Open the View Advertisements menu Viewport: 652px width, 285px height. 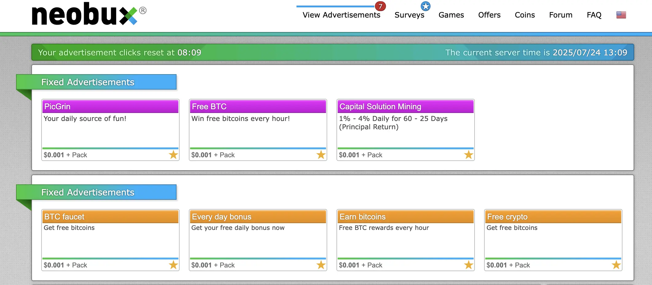(x=341, y=15)
